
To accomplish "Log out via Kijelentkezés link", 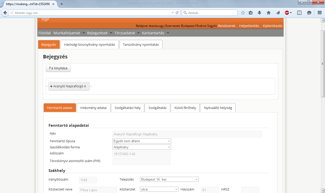I will [272, 26].
